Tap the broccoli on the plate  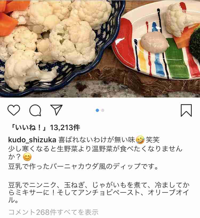tap(195, 42)
